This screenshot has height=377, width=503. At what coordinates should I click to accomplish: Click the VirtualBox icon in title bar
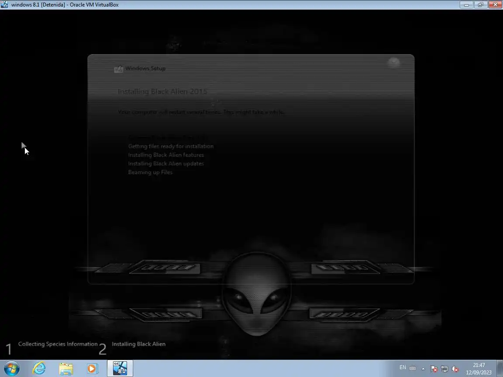[x=4, y=4]
